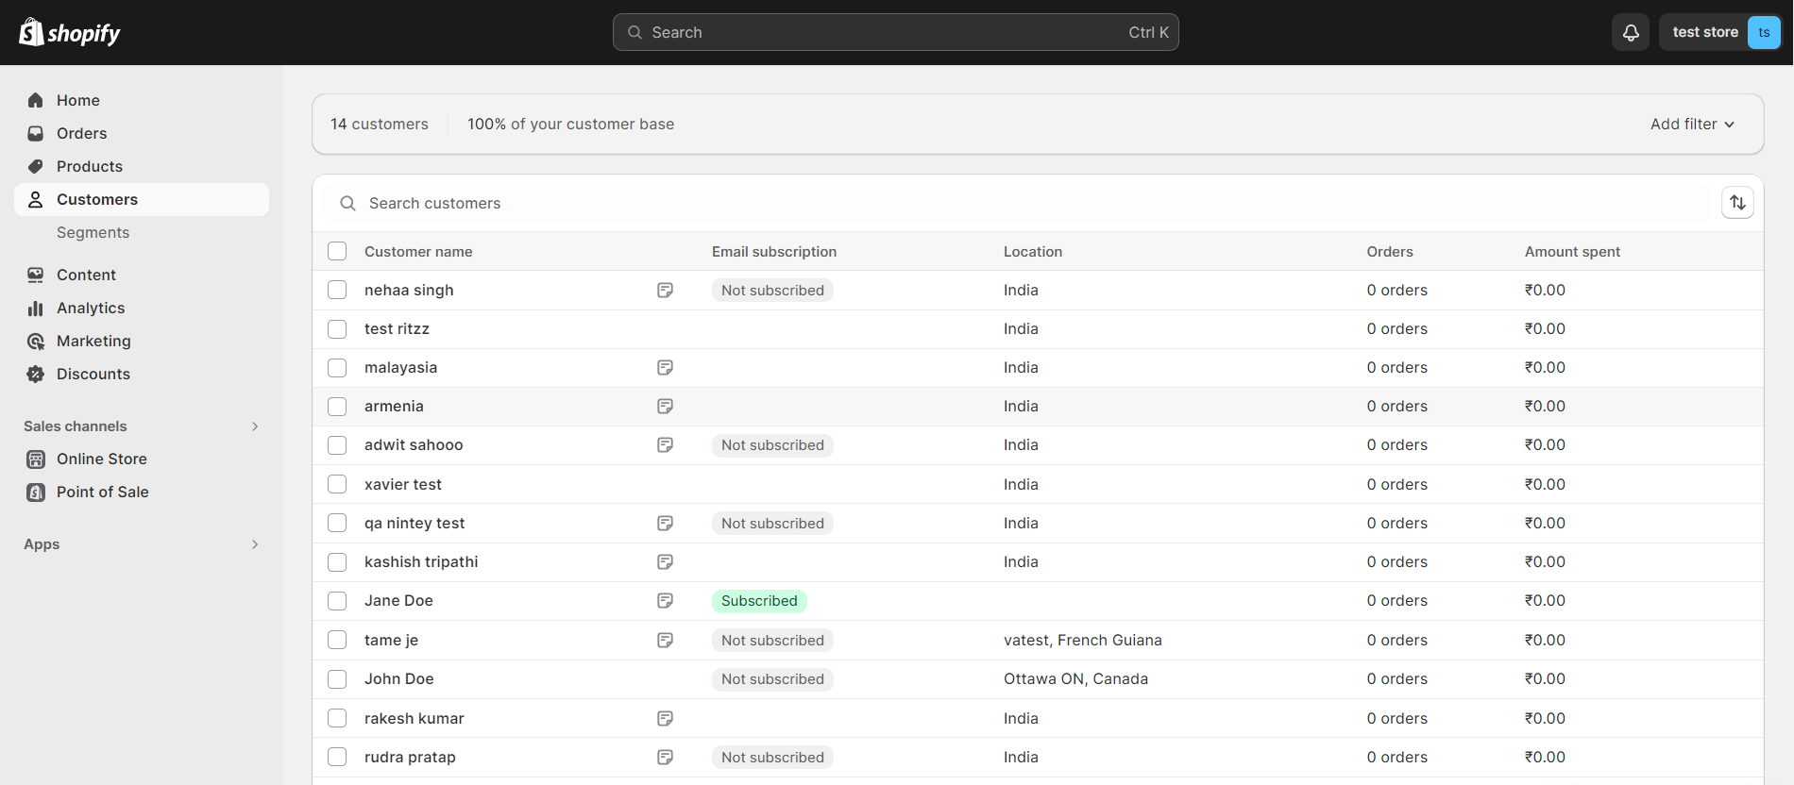Click the Discounts badge icon
Image resolution: width=1794 pixels, height=785 pixels.
[x=36, y=374]
